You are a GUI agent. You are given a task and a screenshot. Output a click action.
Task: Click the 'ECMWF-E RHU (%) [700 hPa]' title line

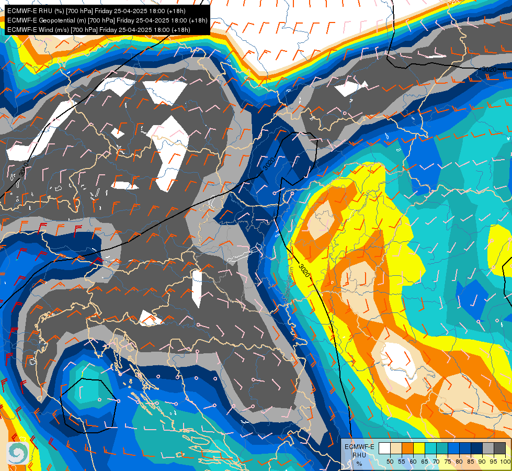point(96,11)
